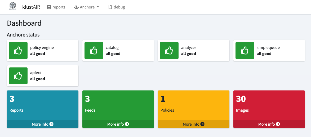311x137 pixels.
Task: Select the simplequeue label
Action: point(268,48)
